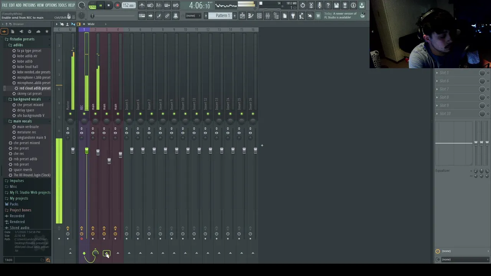
Task: Collapse the background vocals folder
Action: (x=27, y=99)
